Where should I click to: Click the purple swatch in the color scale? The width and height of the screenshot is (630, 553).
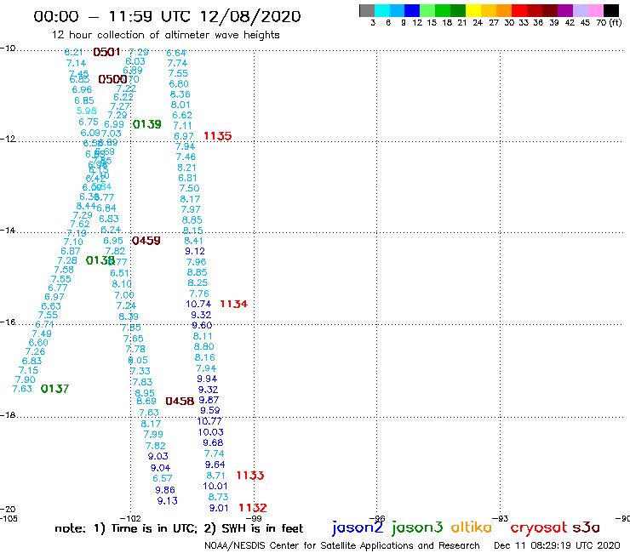coord(565,10)
